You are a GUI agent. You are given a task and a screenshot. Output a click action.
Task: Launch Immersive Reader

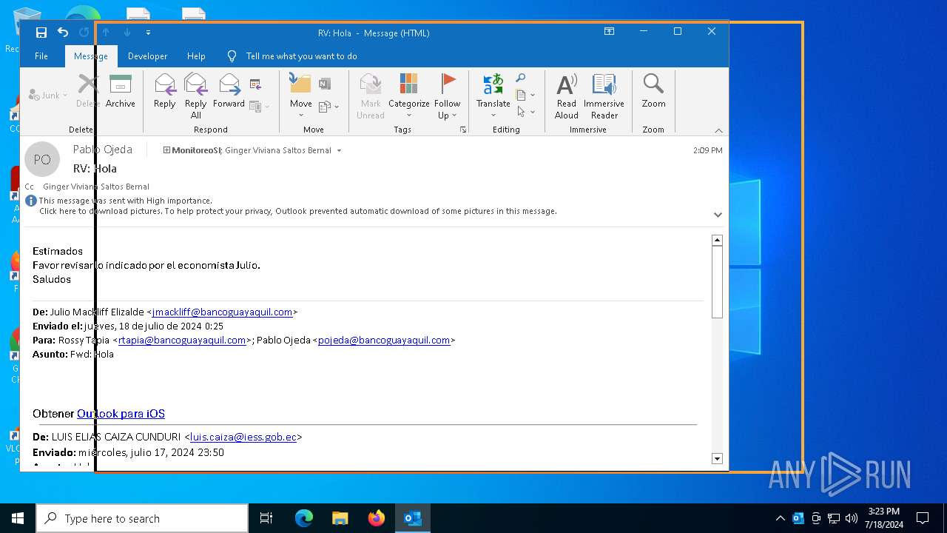604,96
